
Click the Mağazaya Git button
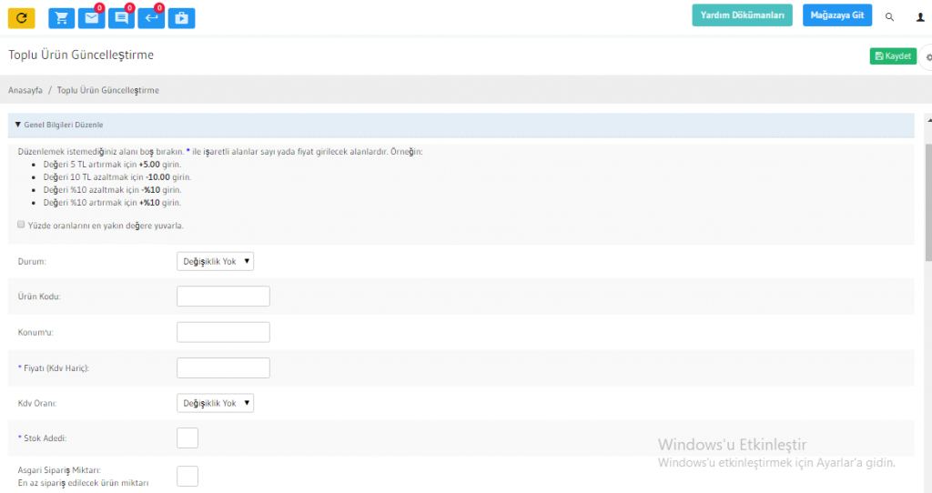[x=837, y=15]
